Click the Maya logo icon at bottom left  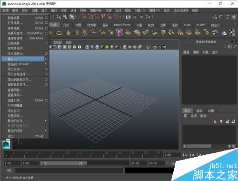click(6, 144)
